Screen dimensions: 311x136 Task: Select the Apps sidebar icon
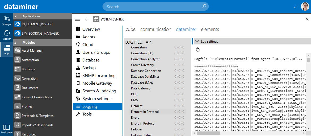click(7, 50)
